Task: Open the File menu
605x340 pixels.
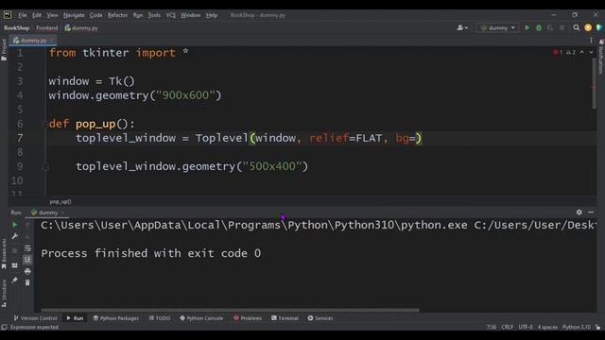Action: pyautogui.click(x=23, y=15)
